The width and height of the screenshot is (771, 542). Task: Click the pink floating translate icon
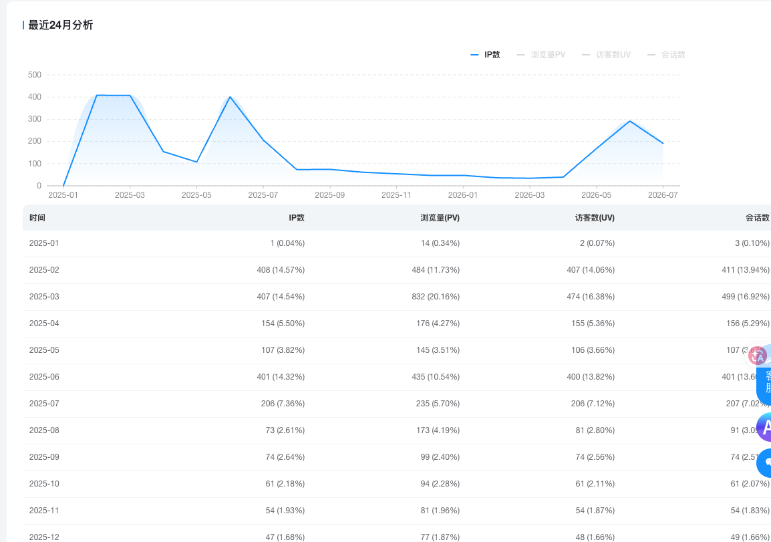pos(757,355)
